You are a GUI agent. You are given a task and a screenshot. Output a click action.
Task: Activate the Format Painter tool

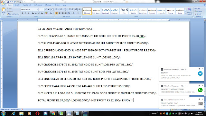click(13, 14)
